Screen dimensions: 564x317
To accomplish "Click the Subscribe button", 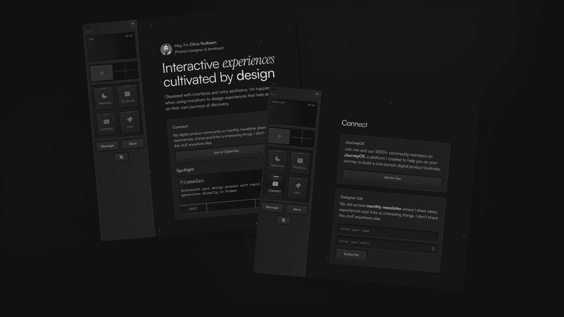I will pyautogui.click(x=351, y=254).
